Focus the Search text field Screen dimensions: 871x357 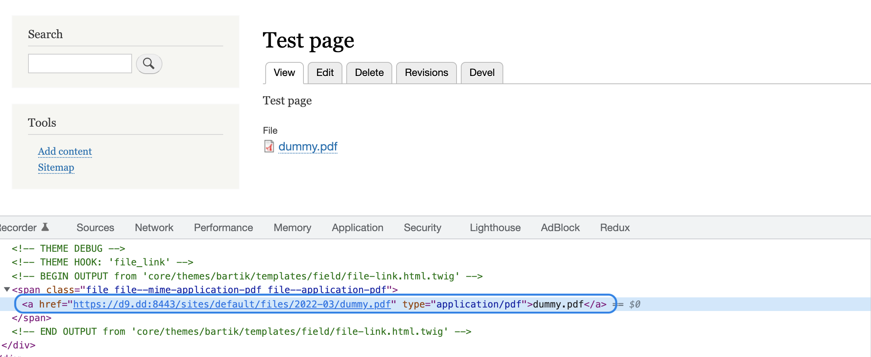80,64
